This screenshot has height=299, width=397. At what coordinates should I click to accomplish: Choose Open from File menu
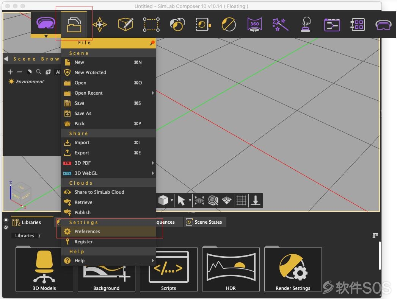pyautogui.click(x=108, y=83)
